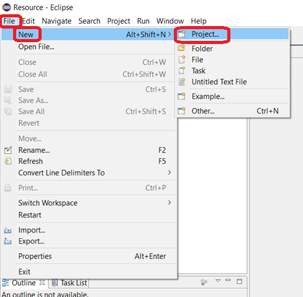
Task: Open the File menu
Action: 9,21
